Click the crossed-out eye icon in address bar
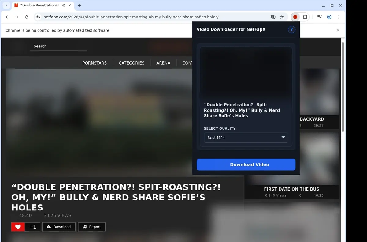 pos(273,17)
